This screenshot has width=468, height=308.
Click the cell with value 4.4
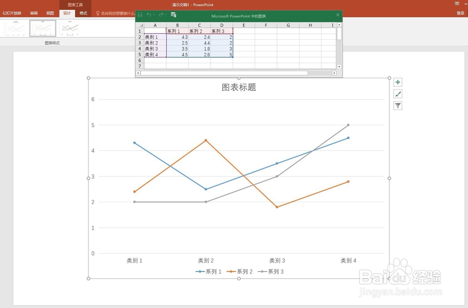[x=200, y=43]
